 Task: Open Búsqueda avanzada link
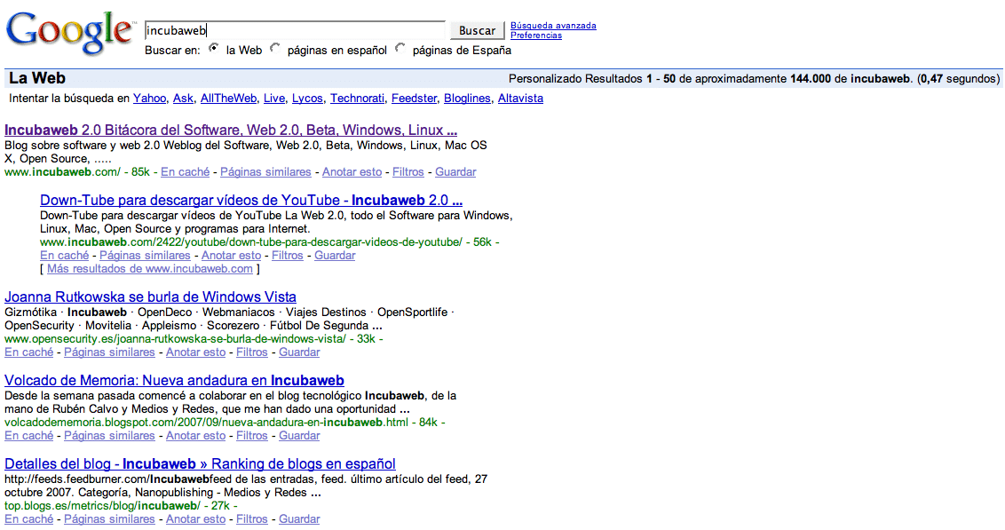(553, 26)
